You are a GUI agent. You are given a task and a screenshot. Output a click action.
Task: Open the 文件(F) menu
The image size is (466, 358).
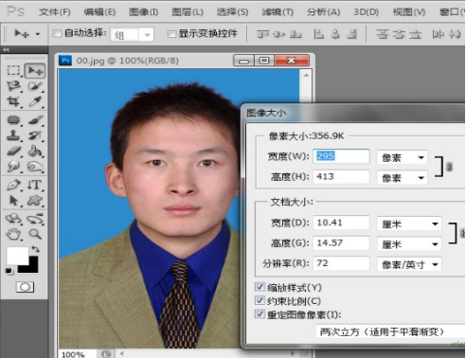click(x=55, y=12)
